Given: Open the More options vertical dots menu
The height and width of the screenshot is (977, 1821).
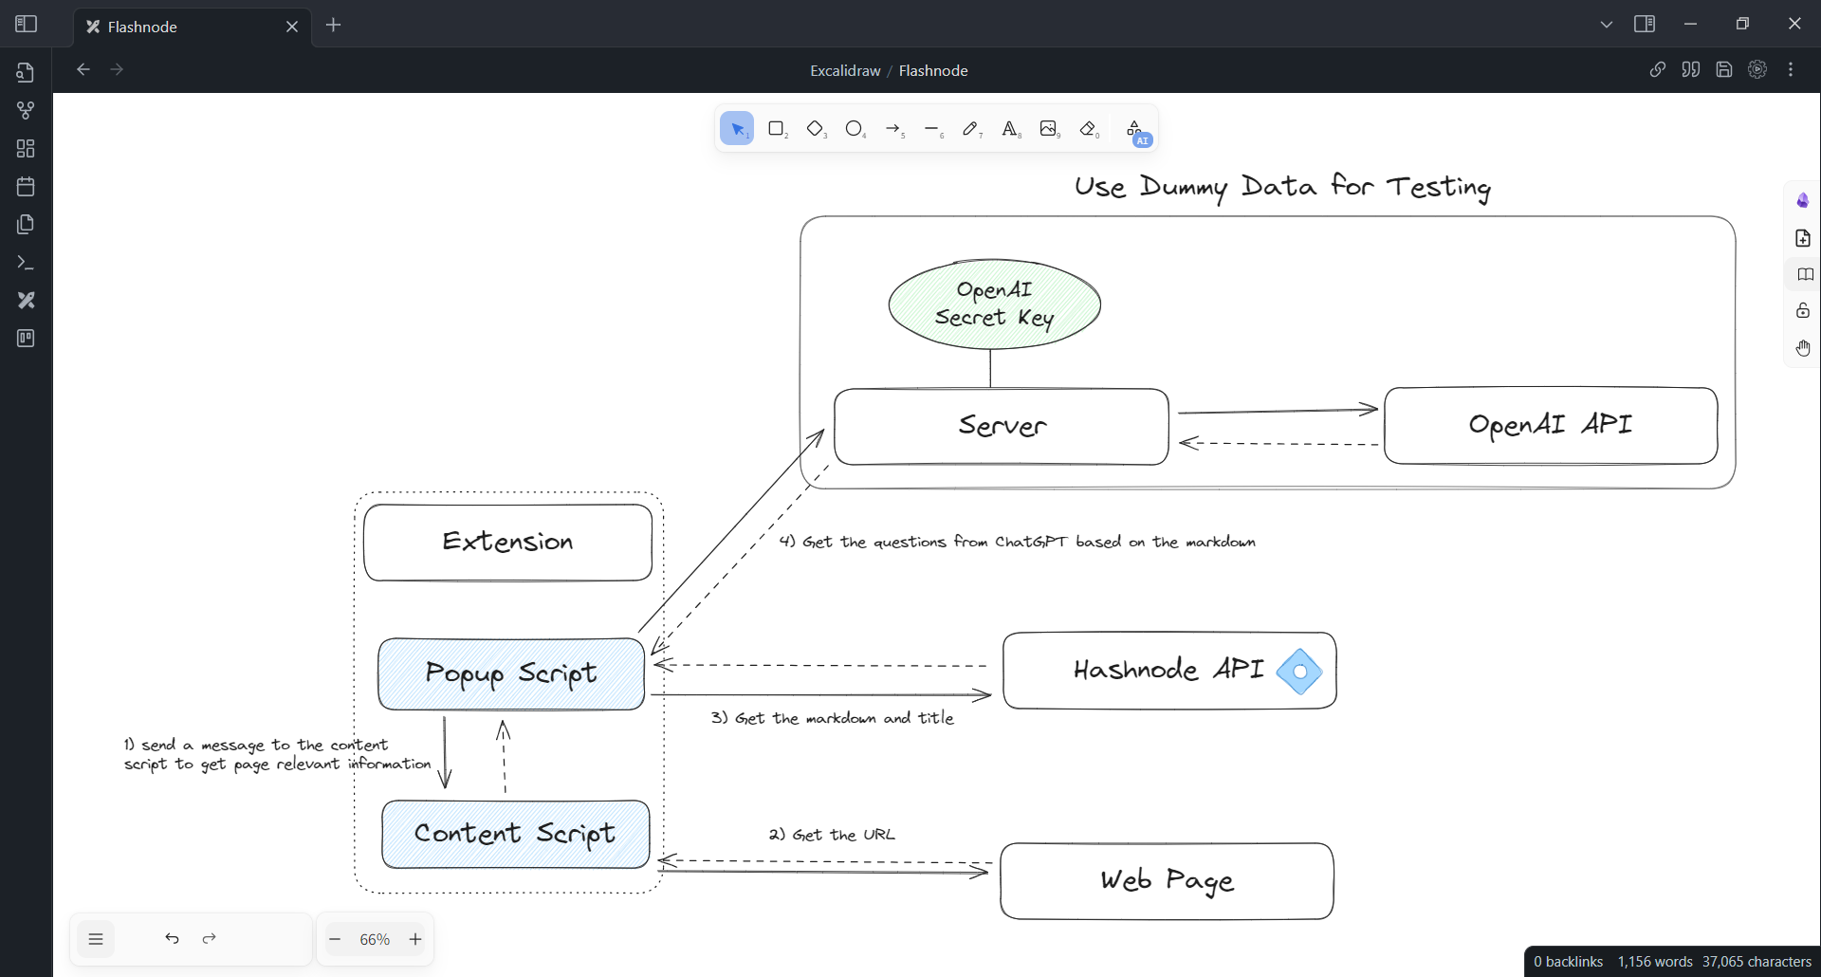Looking at the screenshot, I should point(1791,70).
